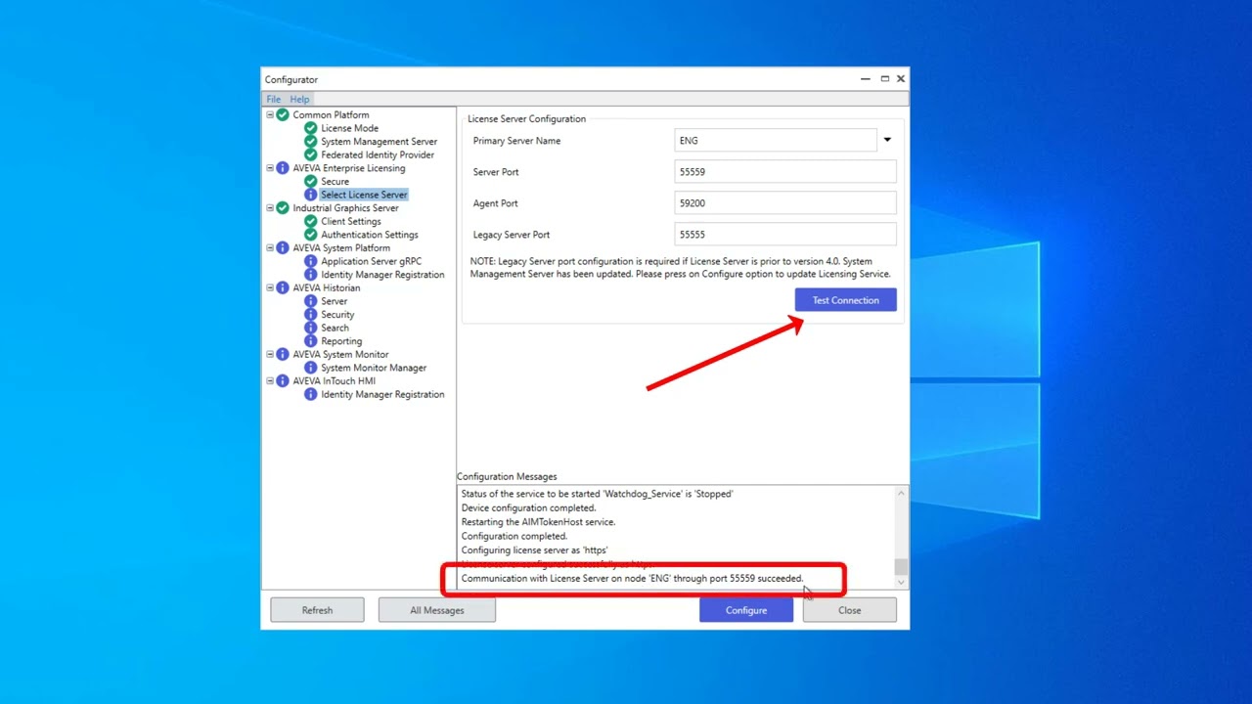Select Federated Identity Provider tree item
Image resolution: width=1252 pixels, height=704 pixels.
[x=378, y=154]
